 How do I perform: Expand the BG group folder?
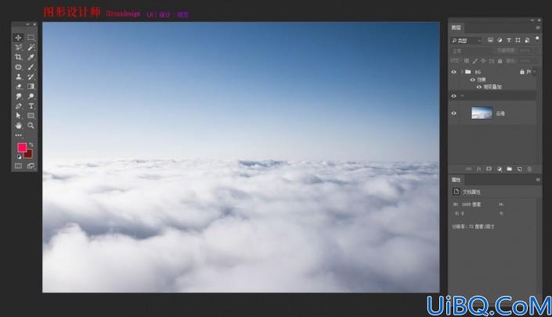[462, 72]
